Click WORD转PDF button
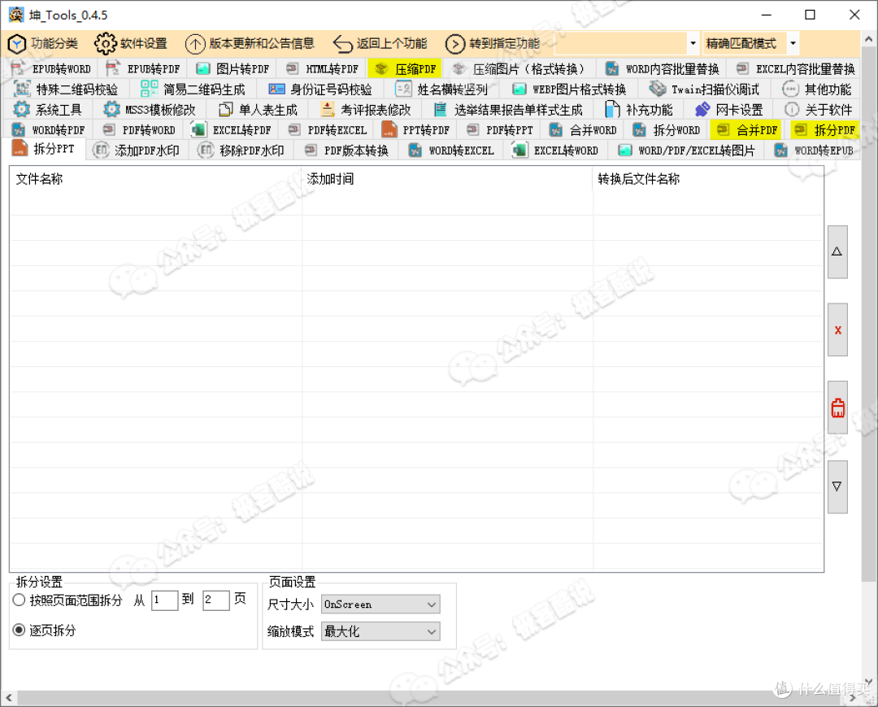This screenshot has width=878, height=707. click(49, 130)
